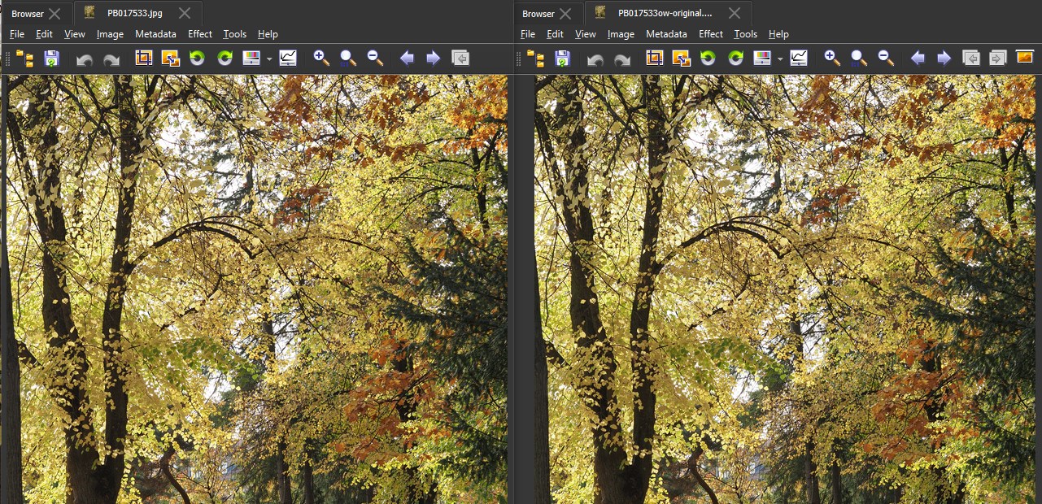Viewport: 1042px width, 504px height.
Task: Expand color adjust dropdown arrow in left toolbar
Action: pos(269,59)
